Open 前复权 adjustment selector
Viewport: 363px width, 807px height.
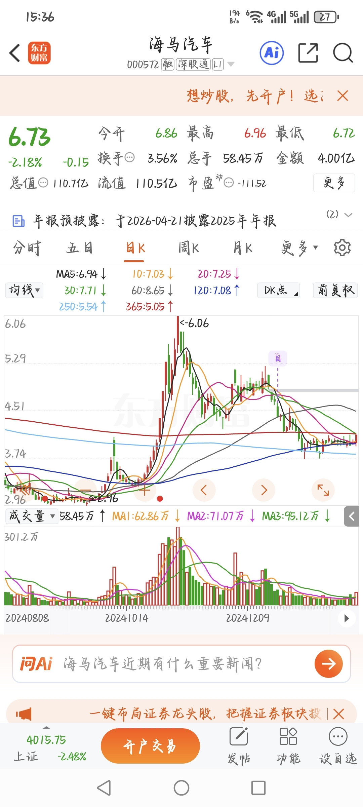[x=335, y=290]
